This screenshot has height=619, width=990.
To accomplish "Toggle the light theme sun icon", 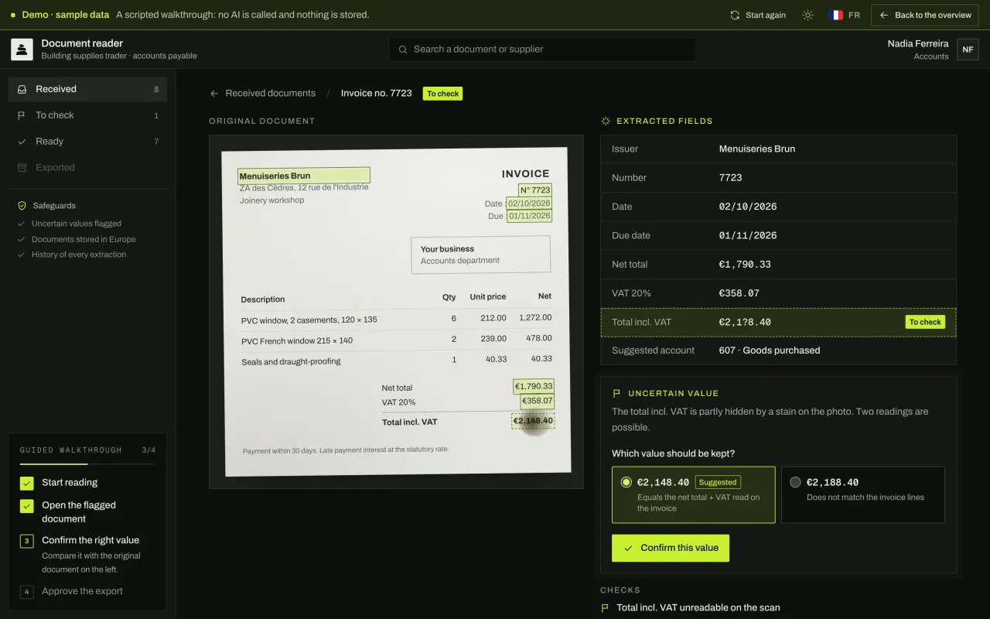I will coord(807,15).
